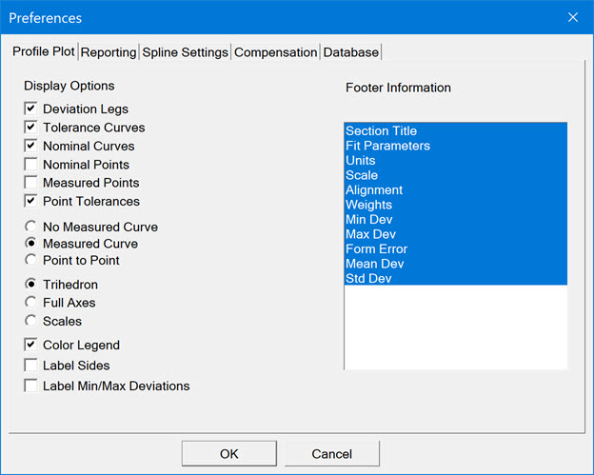Enable the Nominal Points checkbox
This screenshot has height=475, width=594.
pyautogui.click(x=31, y=165)
